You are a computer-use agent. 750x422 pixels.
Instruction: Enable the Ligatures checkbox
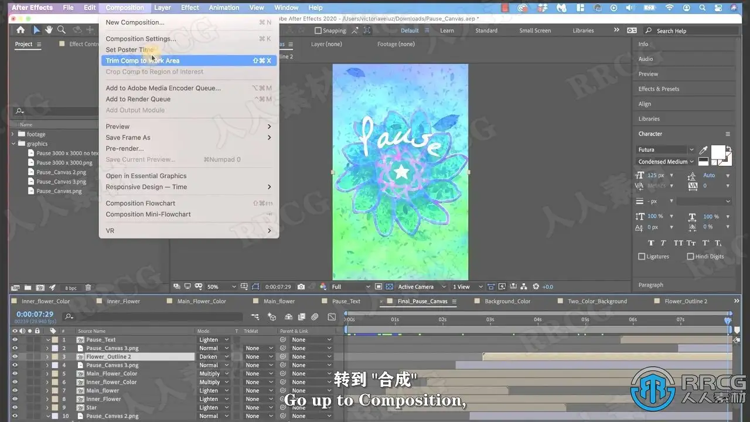642,257
